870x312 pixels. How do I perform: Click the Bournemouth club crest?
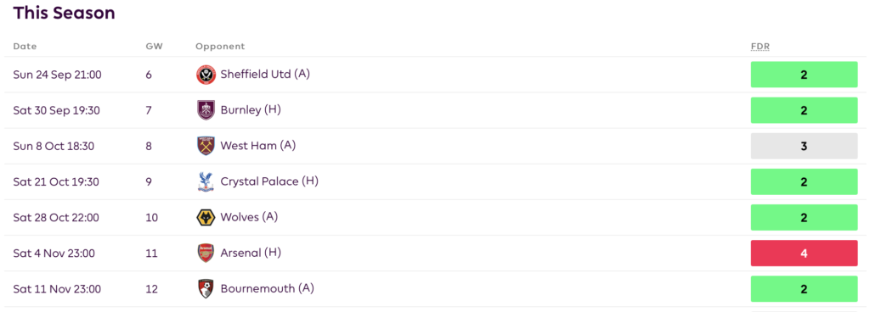pyautogui.click(x=206, y=289)
